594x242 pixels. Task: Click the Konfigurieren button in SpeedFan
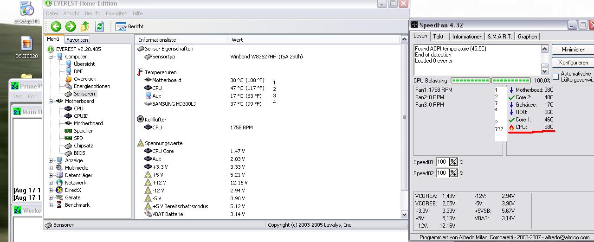tap(574, 63)
